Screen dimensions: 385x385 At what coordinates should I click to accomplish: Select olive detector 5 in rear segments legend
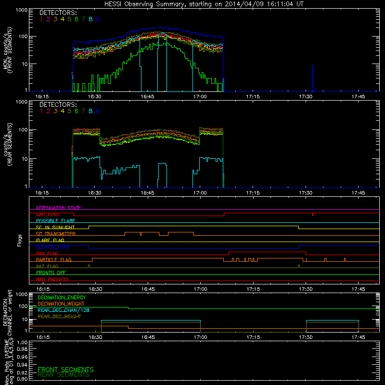click(x=69, y=111)
